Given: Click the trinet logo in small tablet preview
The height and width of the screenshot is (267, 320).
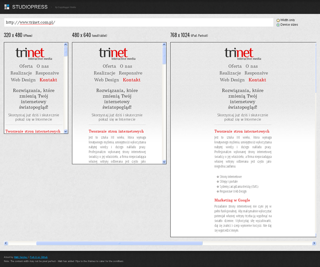Looking at the screenshot, I should tap(113, 54).
